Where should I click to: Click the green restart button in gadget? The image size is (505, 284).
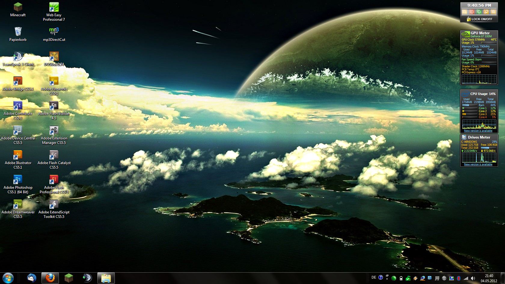(479, 12)
